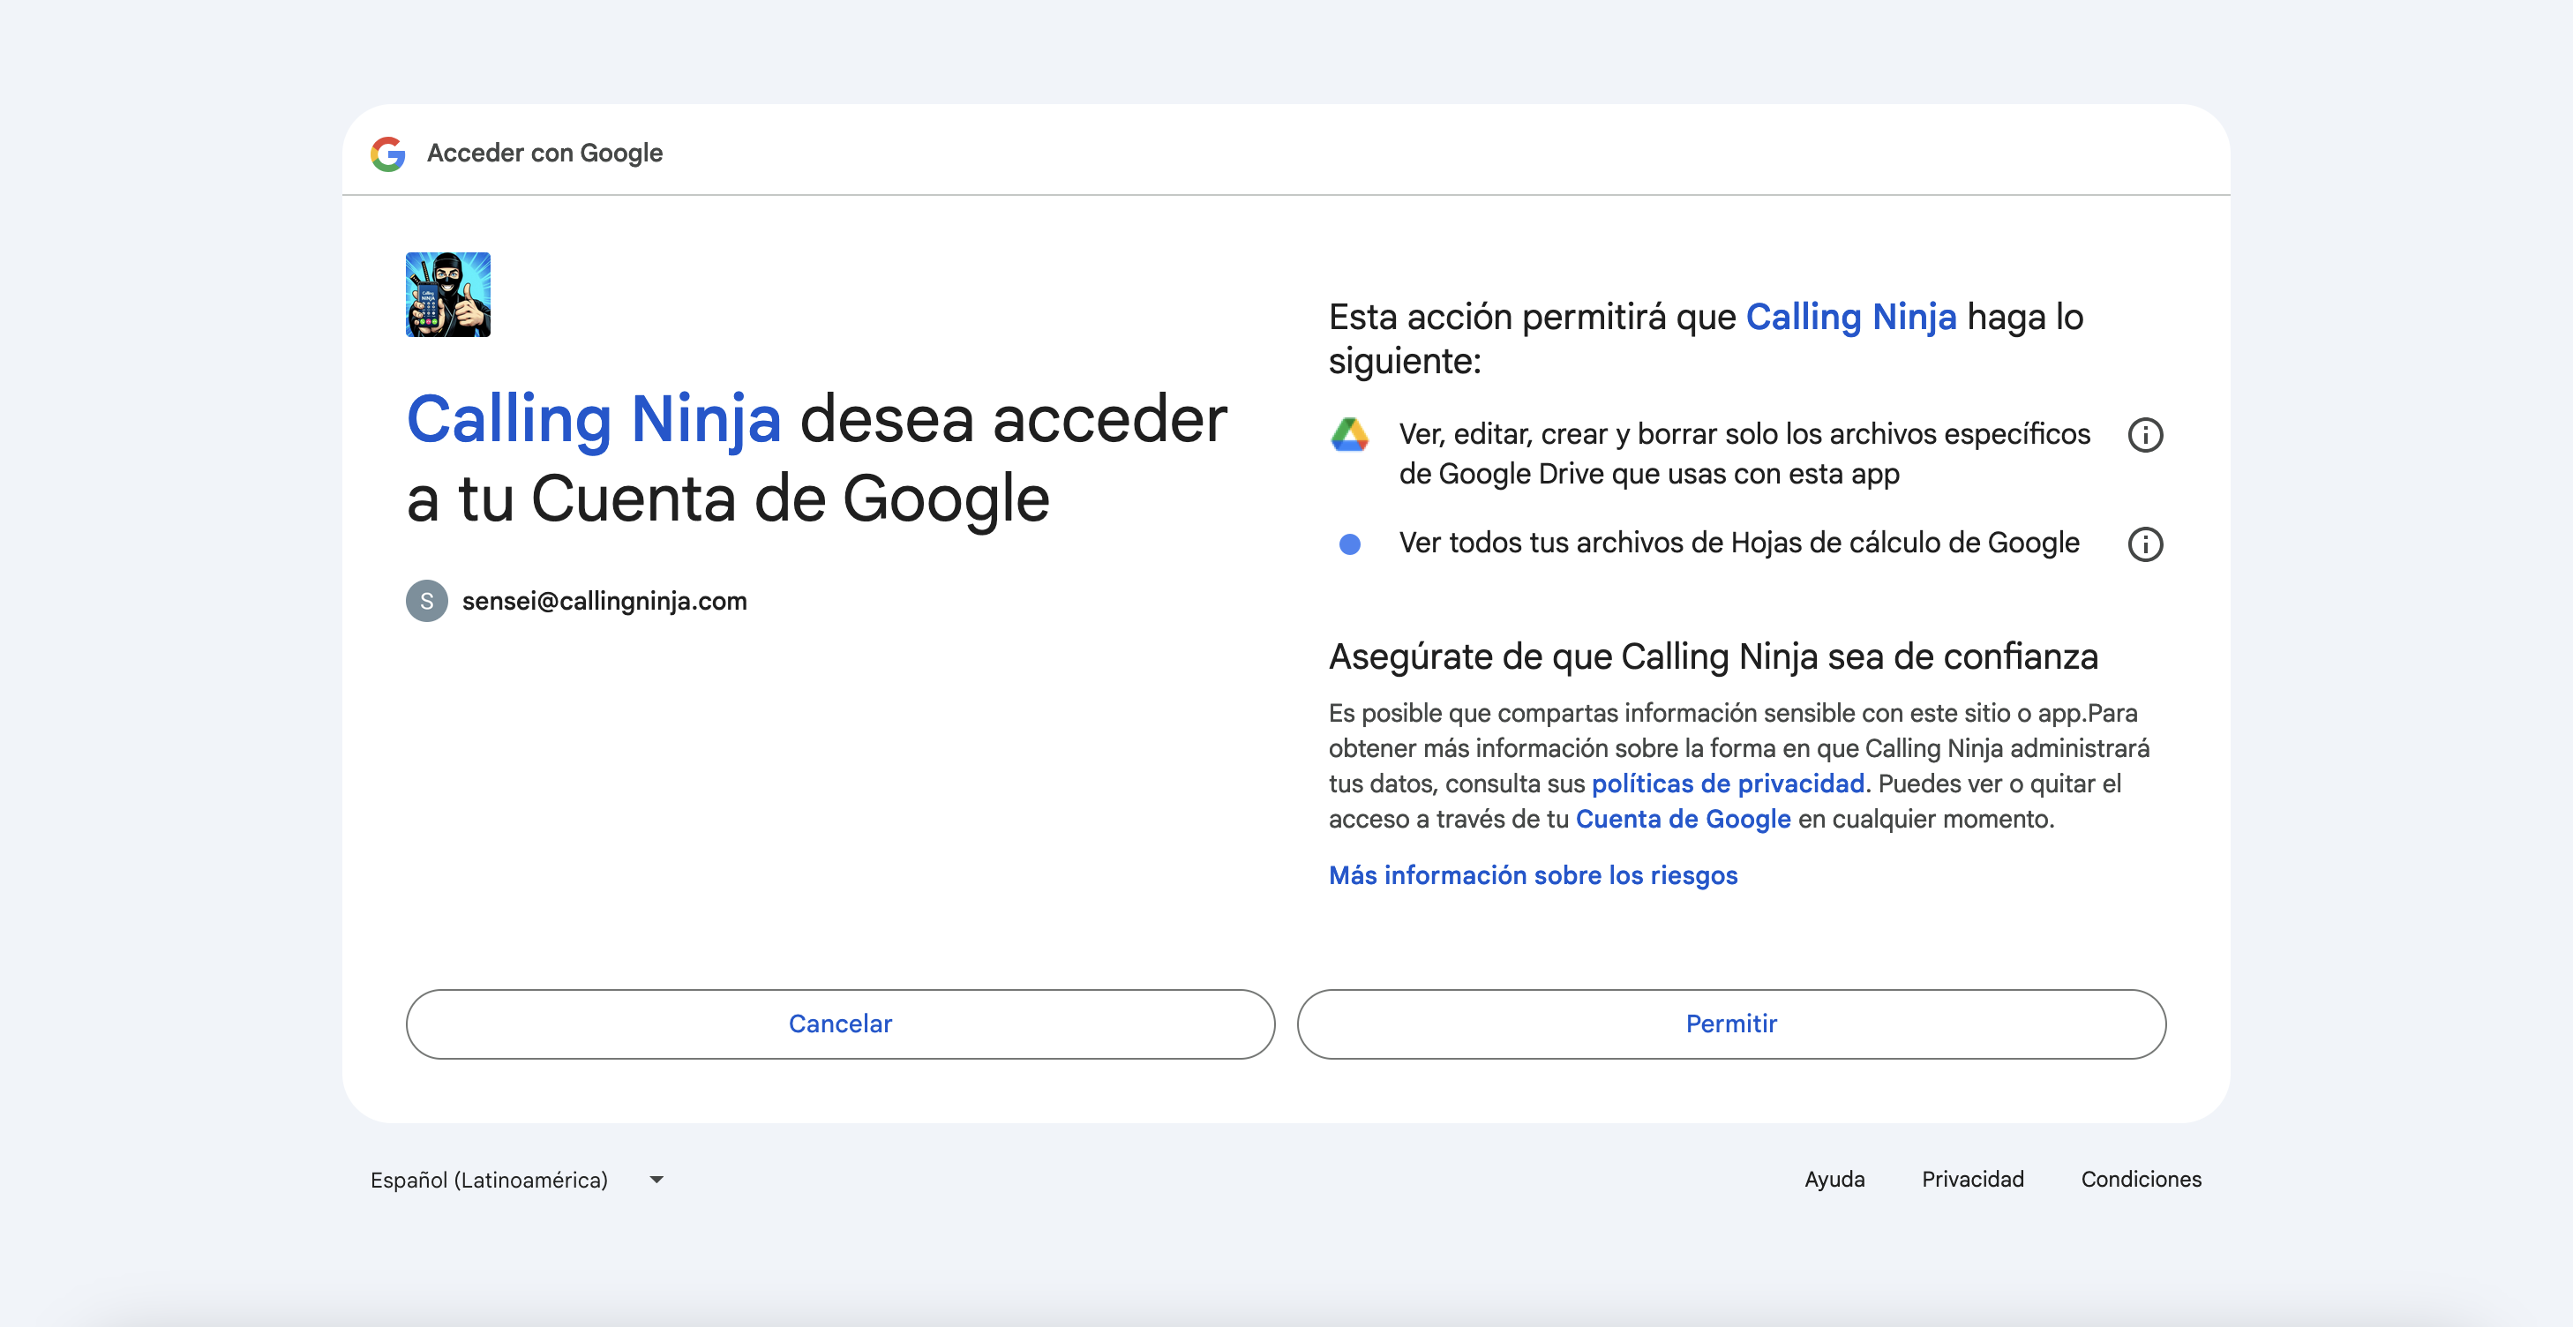The height and width of the screenshot is (1327, 2573).
Task: Open the Privacidad footer link
Action: click(1972, 1180)
